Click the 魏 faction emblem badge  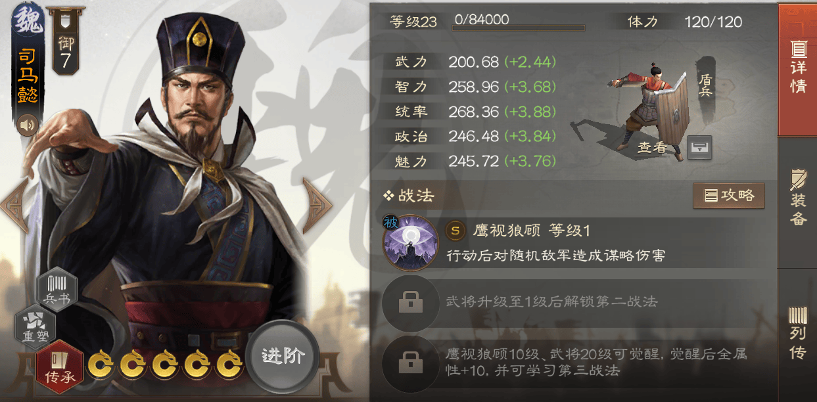28,20
